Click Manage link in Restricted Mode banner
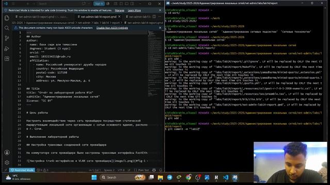330x185 pixels. pyautogui.click(x=120, y=10)
